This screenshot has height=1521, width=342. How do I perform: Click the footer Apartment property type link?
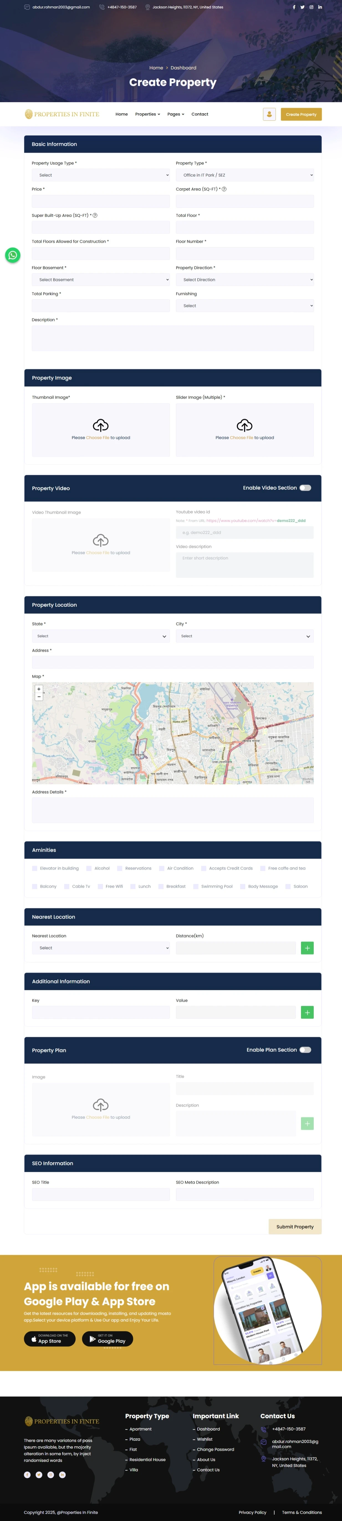point(140,1429)
